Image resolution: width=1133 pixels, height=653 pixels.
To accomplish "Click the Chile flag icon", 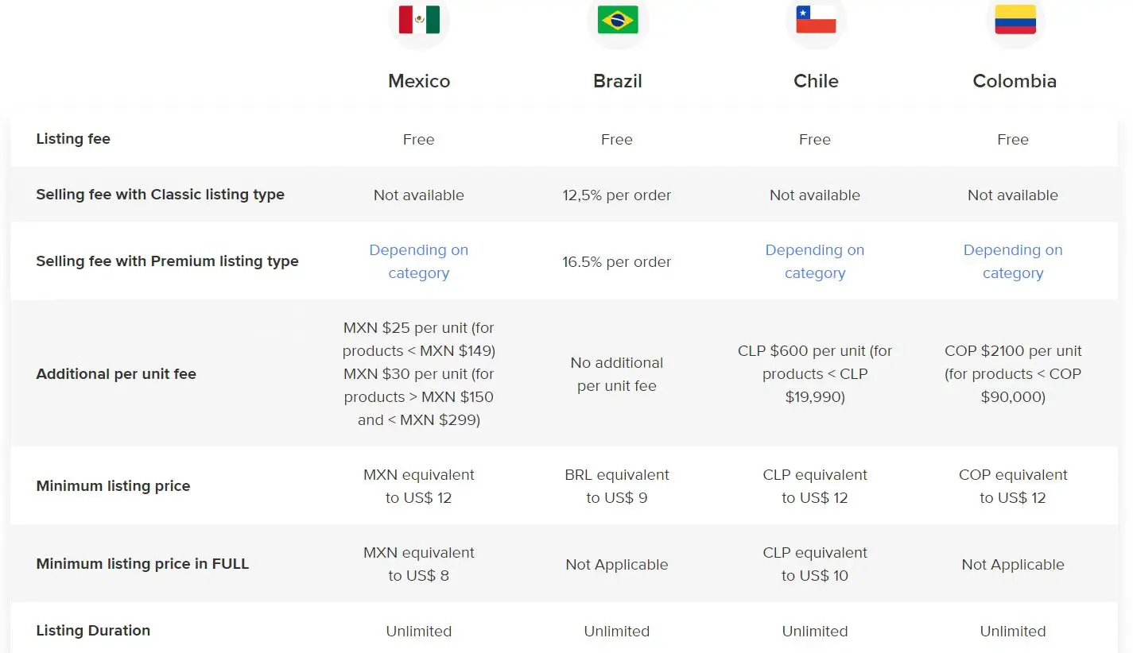I will point(816,20).
